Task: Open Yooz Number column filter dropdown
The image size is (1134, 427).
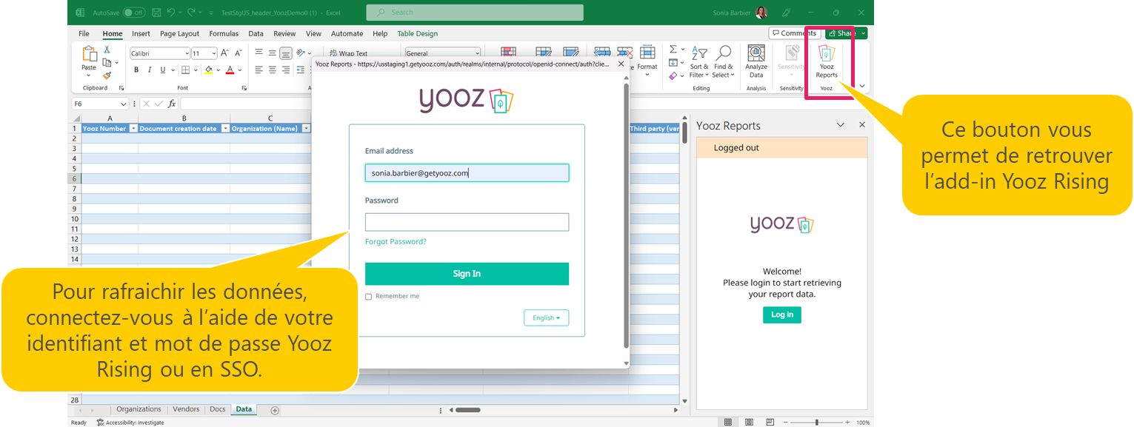Action: click(x=133, y=129)
